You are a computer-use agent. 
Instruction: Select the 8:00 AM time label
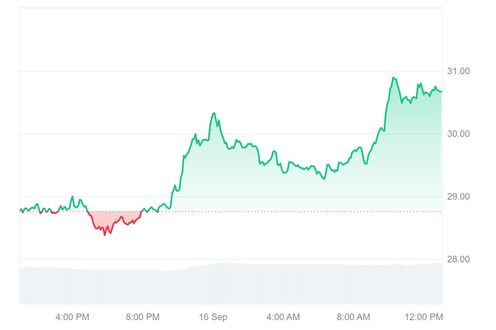tap(353, 317)
